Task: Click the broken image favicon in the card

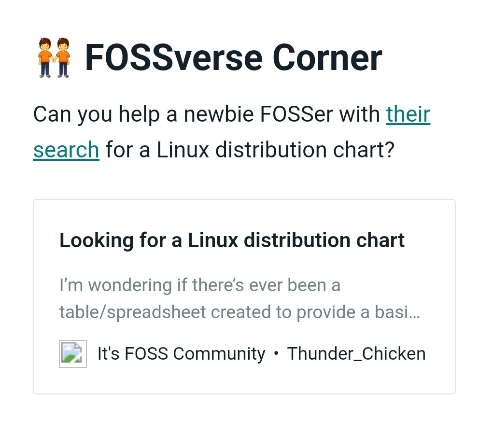Action: (x=73, y=353)
